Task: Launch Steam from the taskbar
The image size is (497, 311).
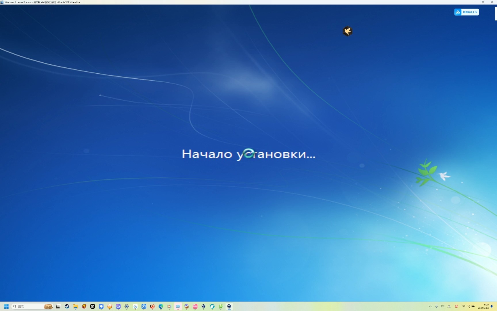Action: pyautogui.click(x=67, y=306)
